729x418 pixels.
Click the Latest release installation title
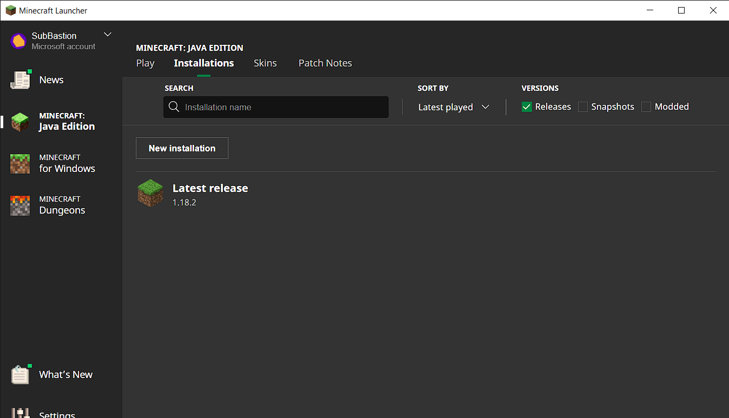coord(211,188)
